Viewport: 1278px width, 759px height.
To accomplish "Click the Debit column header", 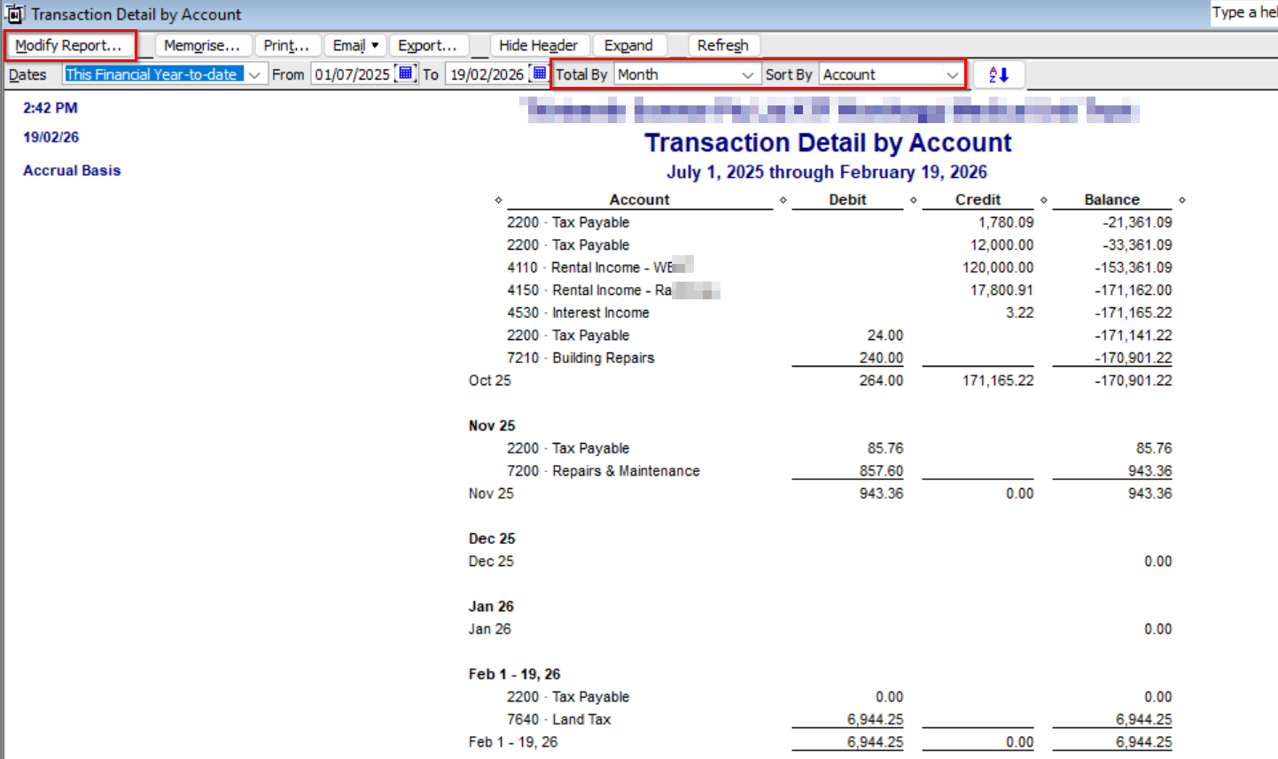I will tap(848, 199).
